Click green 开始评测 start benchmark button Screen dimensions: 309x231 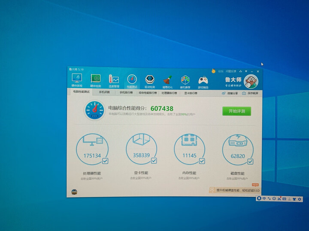click(236, 111)
